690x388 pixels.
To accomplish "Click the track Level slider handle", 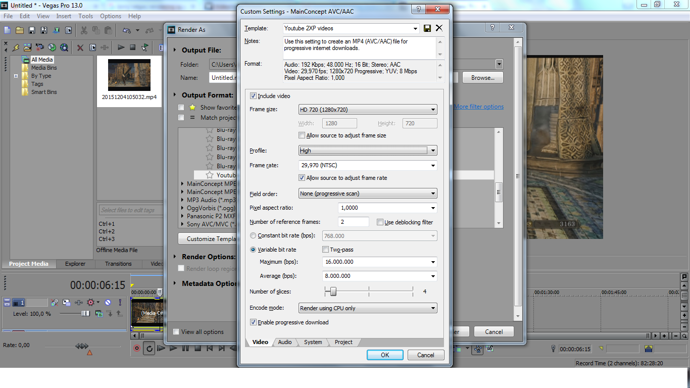I will [85, 313].
